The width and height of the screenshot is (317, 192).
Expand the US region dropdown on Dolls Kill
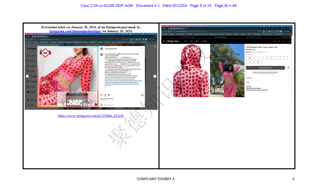275,41
